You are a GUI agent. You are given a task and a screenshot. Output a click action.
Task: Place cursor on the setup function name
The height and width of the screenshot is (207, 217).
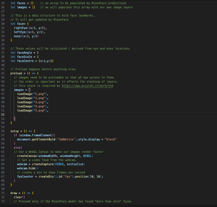coord(15,131)
